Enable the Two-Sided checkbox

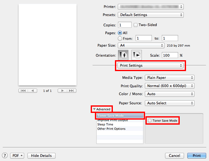point(135,25)
